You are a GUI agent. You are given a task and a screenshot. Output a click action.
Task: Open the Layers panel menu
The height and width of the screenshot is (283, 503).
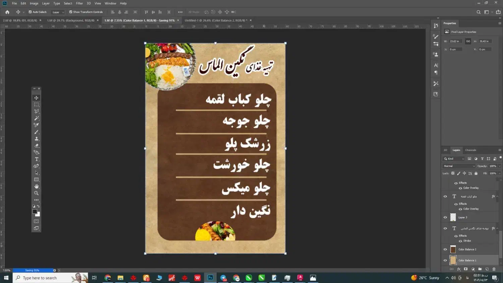500,150
